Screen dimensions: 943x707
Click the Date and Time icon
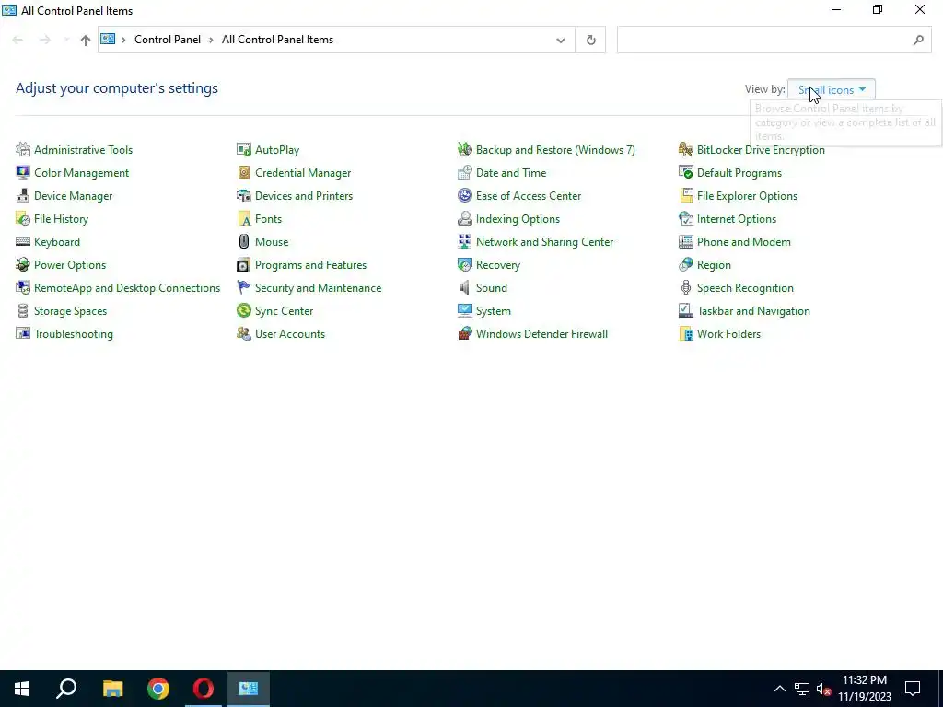[465, 172]
